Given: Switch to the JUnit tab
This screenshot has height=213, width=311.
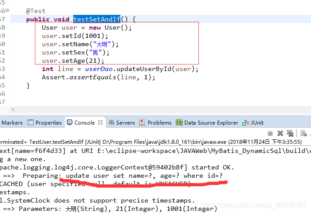Looking at the screenshot, I should 253,123.
